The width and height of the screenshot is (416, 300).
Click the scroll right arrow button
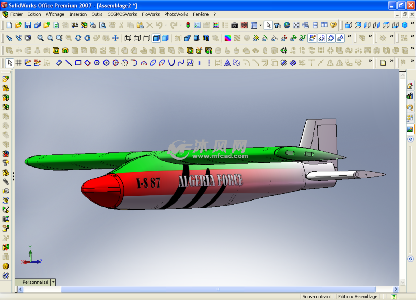396,289
